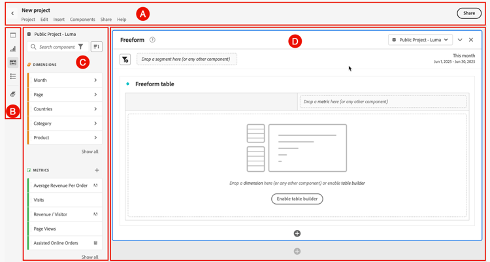This screenshot has height=262, width=490.
Task: Select the Visits metric
Action: tap(65, 200)
